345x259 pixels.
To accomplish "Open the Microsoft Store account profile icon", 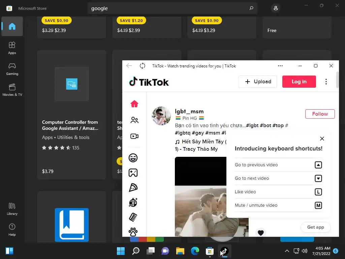I will pos(276,8).
